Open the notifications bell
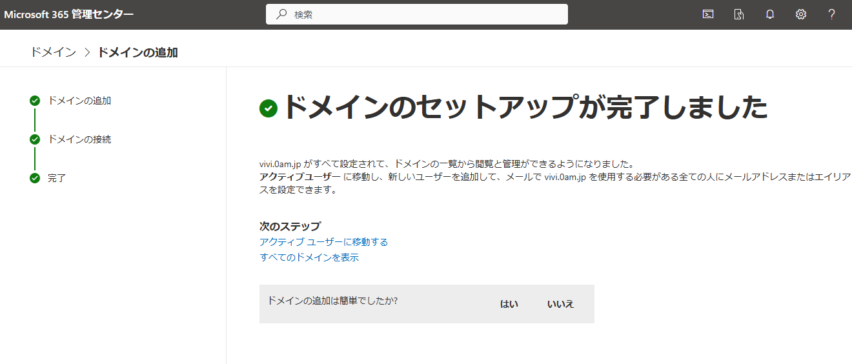852x364 pixels. click(x=770, y=14)
